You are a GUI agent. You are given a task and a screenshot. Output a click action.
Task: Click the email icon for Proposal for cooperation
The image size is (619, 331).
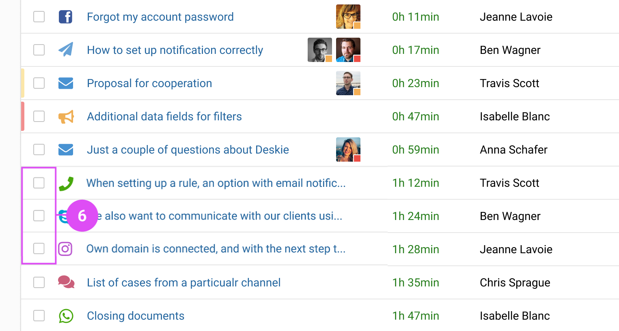pos(66,83)
